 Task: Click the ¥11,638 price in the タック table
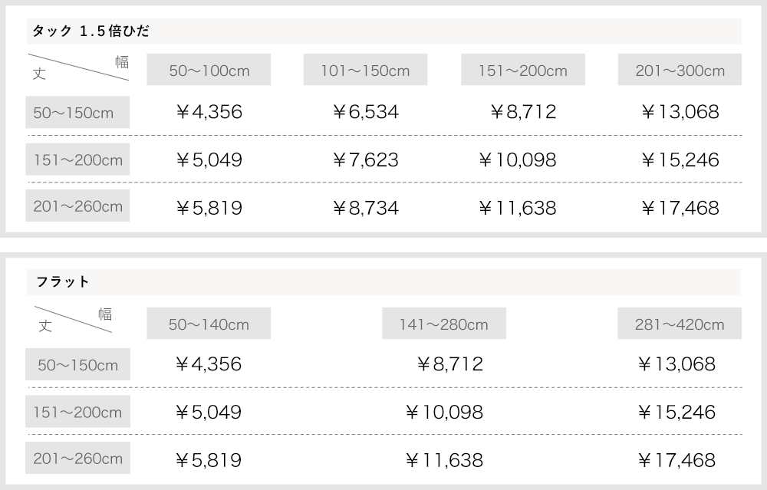point(518,208)
